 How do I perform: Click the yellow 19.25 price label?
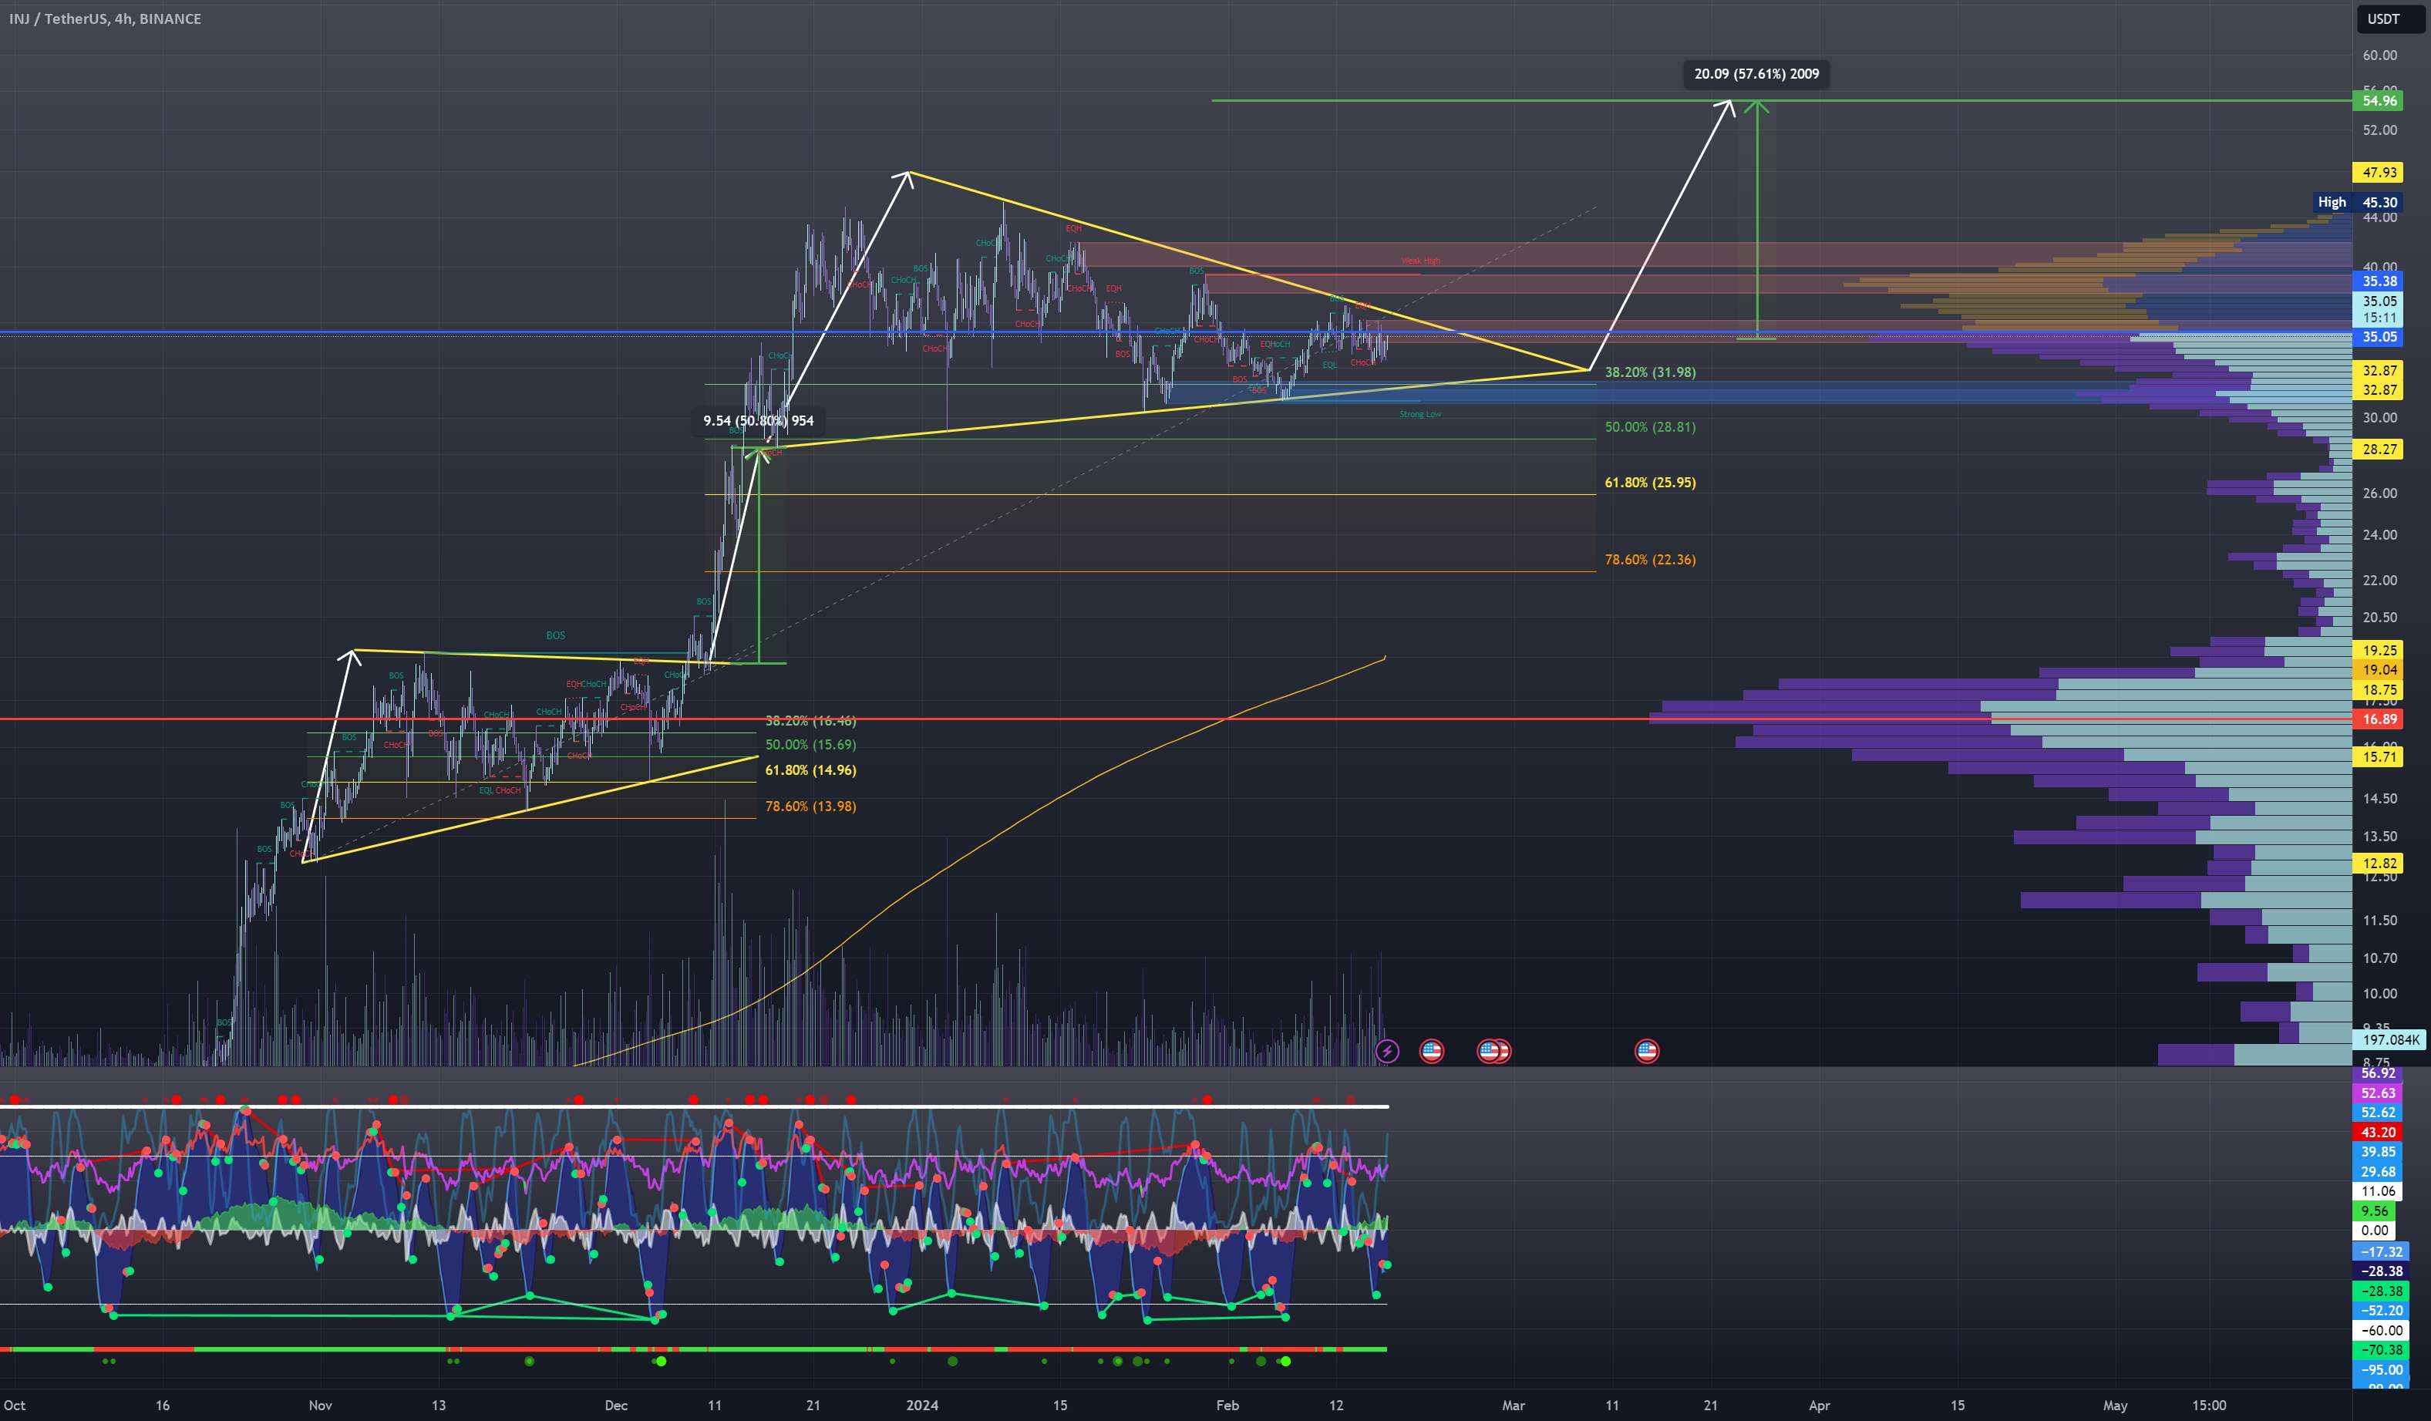pyautogui.click(x=2380, y=650)
